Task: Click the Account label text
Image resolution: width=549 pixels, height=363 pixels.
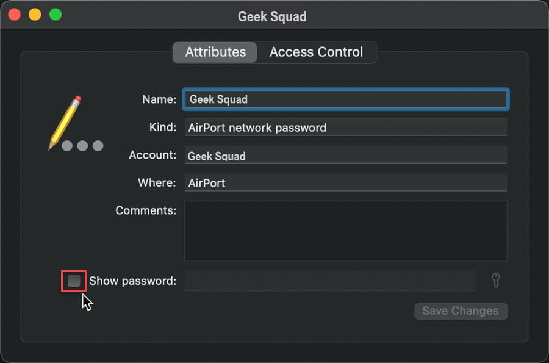Action: 152,155
